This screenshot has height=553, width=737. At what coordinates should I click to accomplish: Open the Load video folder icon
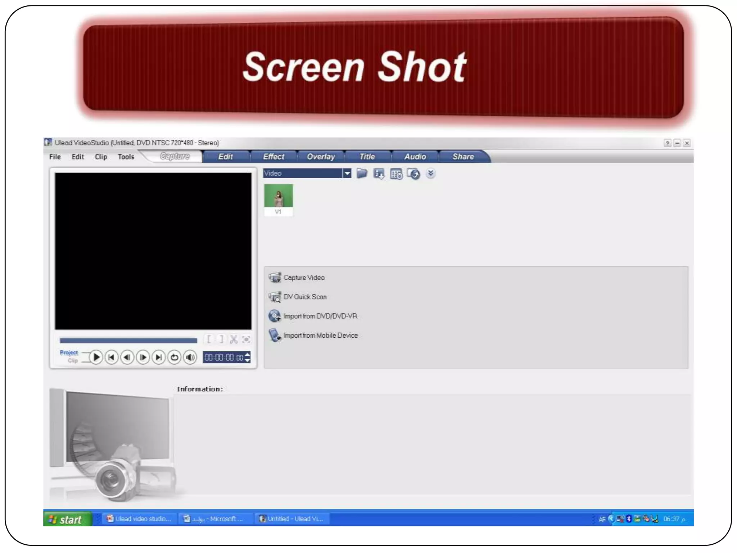(362, 174)
